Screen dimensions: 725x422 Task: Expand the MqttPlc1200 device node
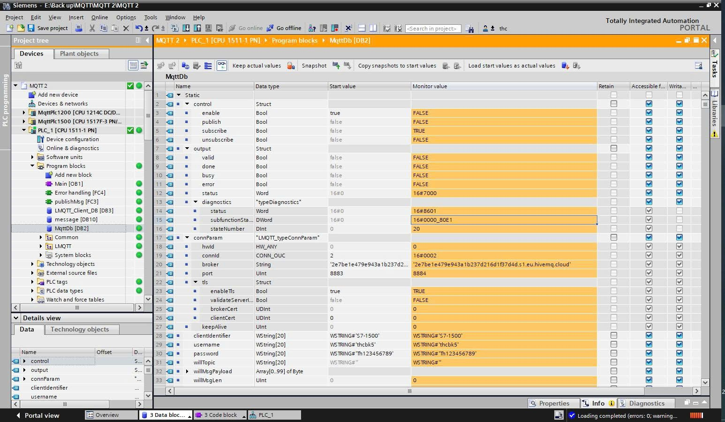coord(24,113)
